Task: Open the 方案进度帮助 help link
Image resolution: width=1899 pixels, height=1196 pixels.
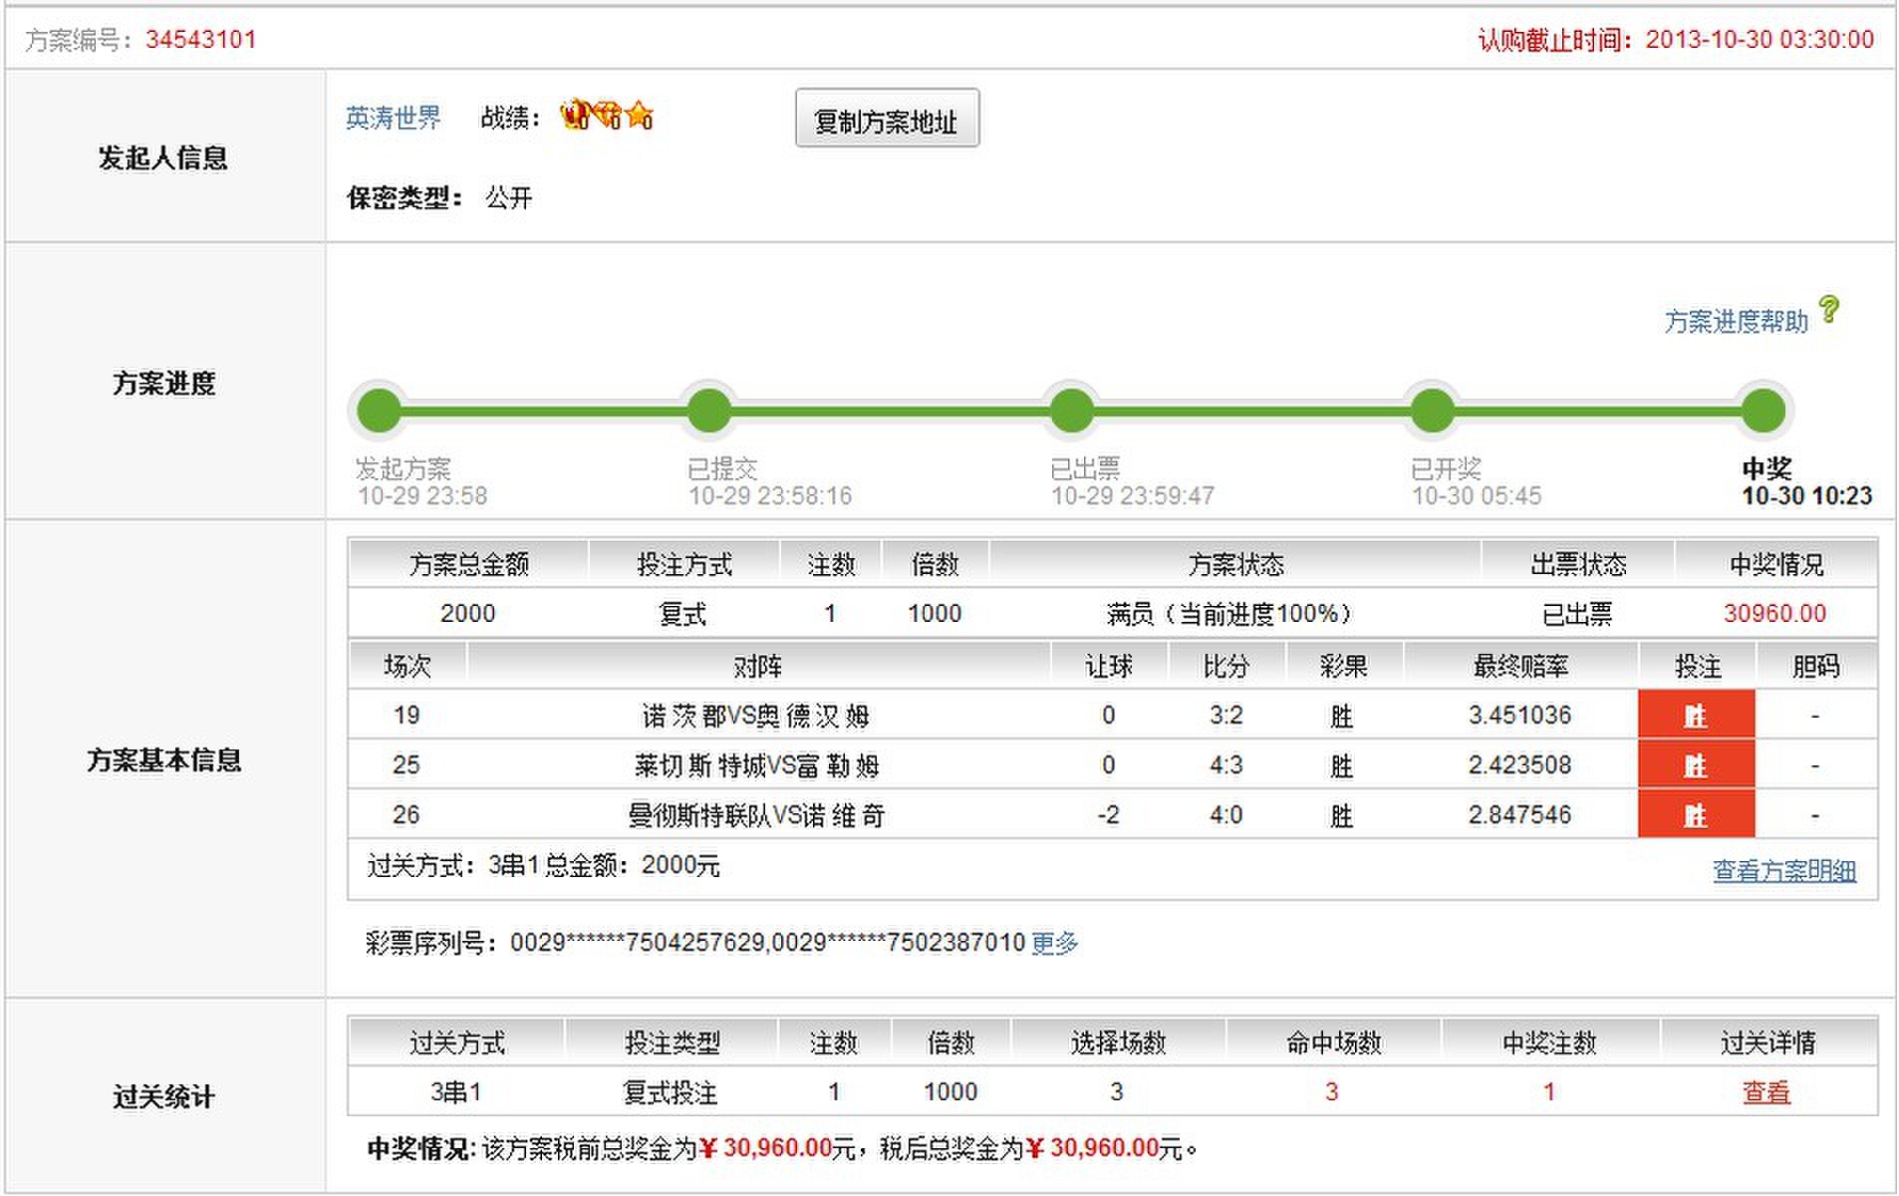Action: click(1735, 321)
